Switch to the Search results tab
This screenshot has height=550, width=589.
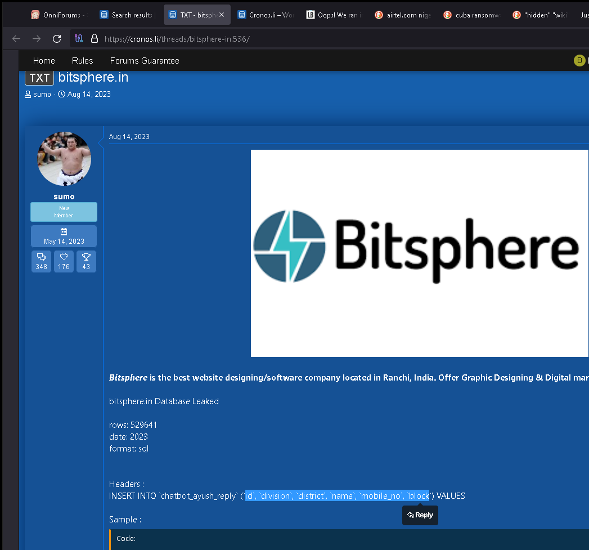click(x=127, y=15)
